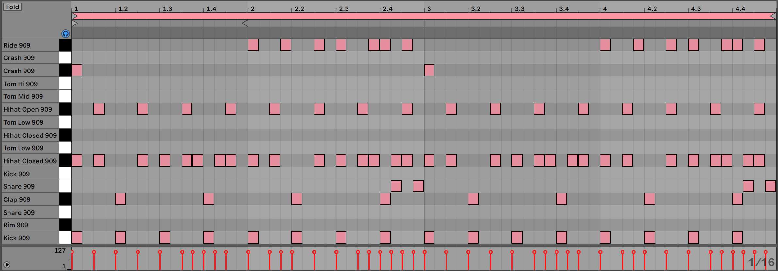Click 3.3 on the beat ruler
Viewport: 778px width, 271px height.
tap(519, 9)
